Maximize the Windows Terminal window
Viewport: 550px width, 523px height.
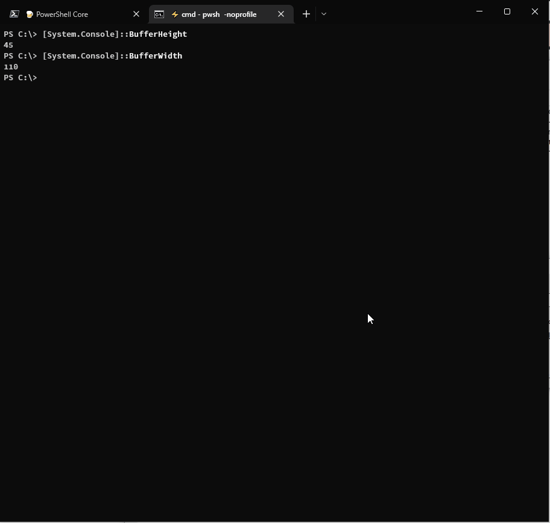[x=507, y=11]
